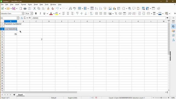Click the horizontal scrollbar
176x99 pixels.
[x=39, y=92]
